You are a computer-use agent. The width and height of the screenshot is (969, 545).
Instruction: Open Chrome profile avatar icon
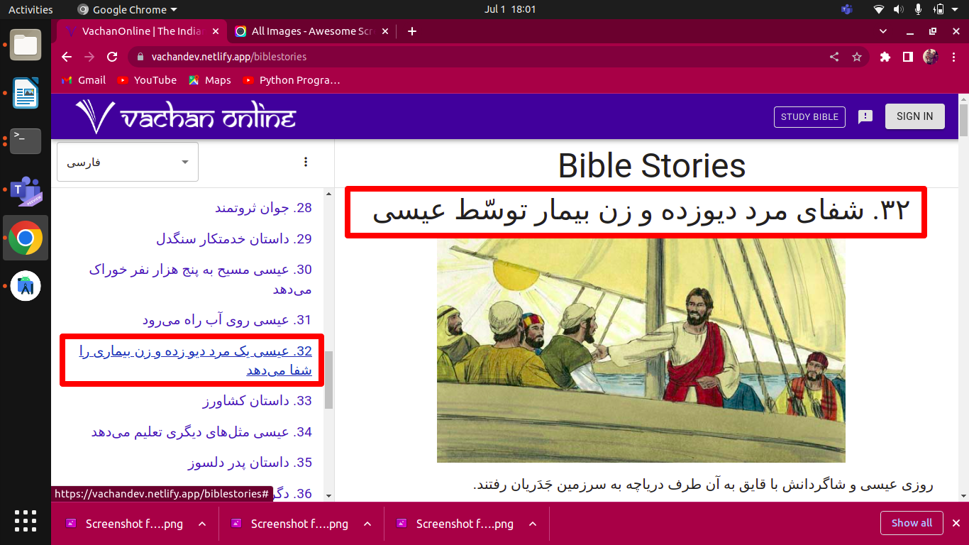(931, 57)
